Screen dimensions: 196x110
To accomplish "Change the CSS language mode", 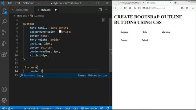I will coord(76,108).
